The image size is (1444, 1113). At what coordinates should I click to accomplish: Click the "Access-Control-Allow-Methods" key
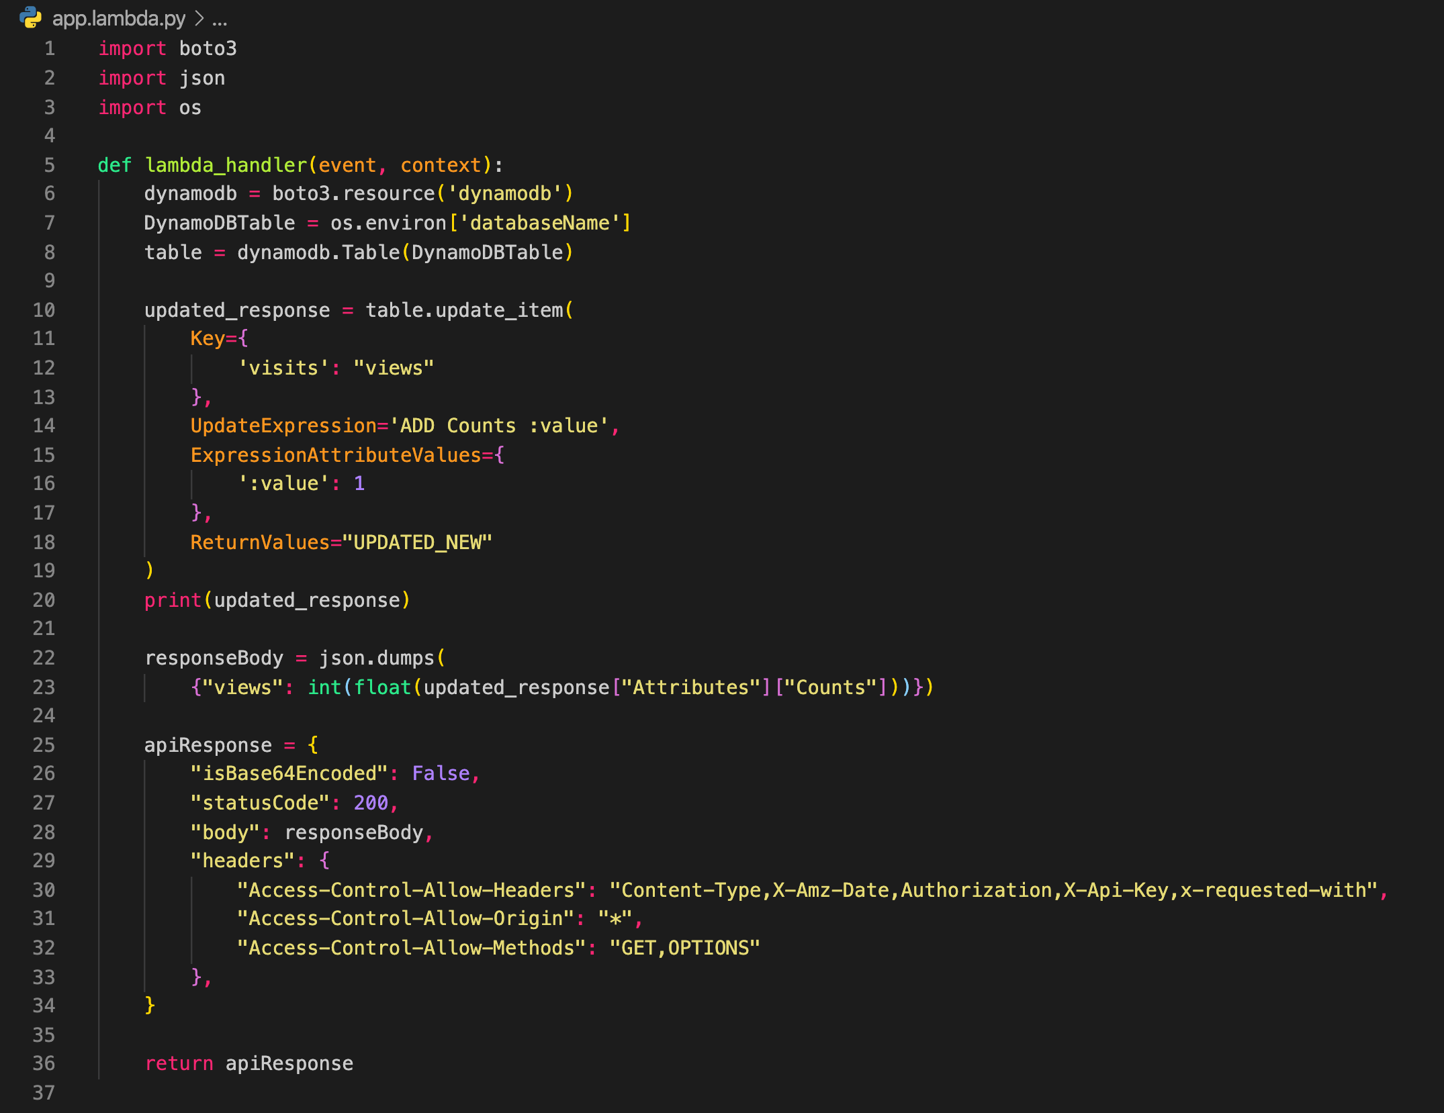pyautogui.click(x=412, y=948)
